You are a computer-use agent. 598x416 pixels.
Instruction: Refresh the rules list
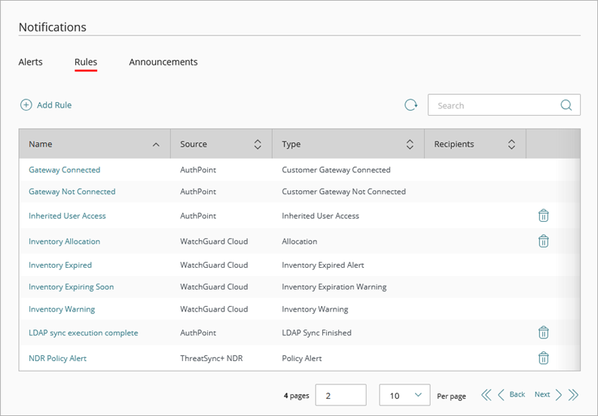pos(410,105)
